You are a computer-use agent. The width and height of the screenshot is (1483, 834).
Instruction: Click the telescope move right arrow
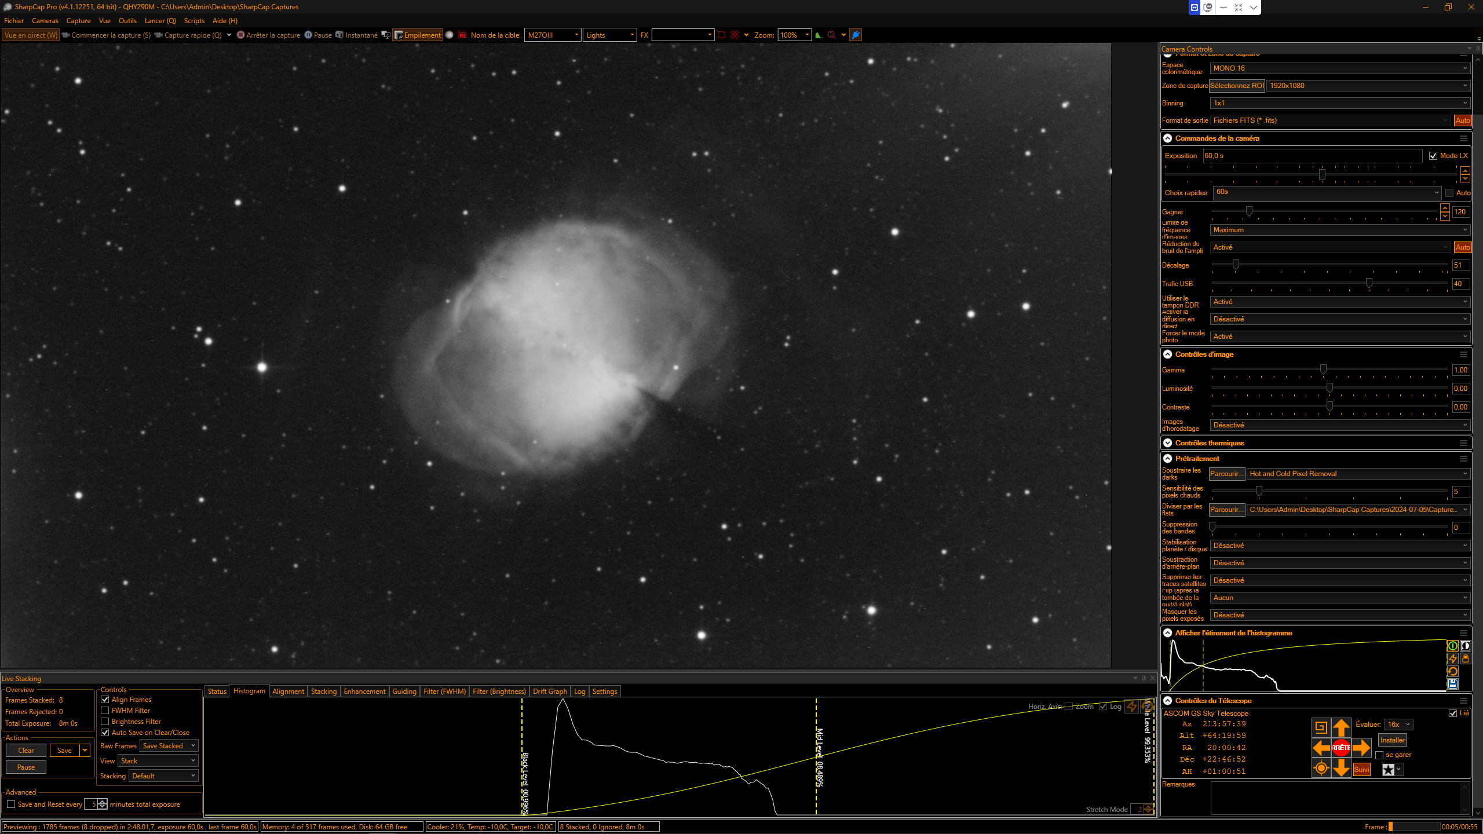[x=1361, y=748]
